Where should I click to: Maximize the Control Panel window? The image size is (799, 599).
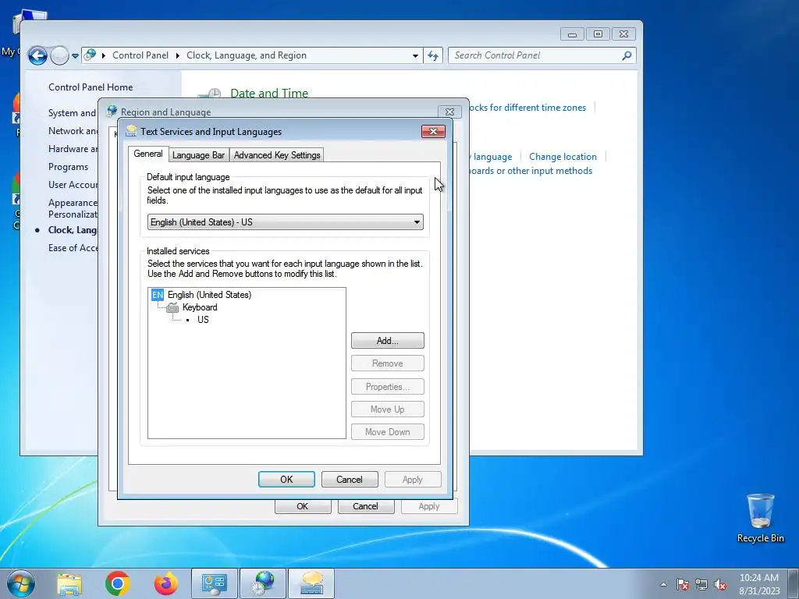point(598,34)
